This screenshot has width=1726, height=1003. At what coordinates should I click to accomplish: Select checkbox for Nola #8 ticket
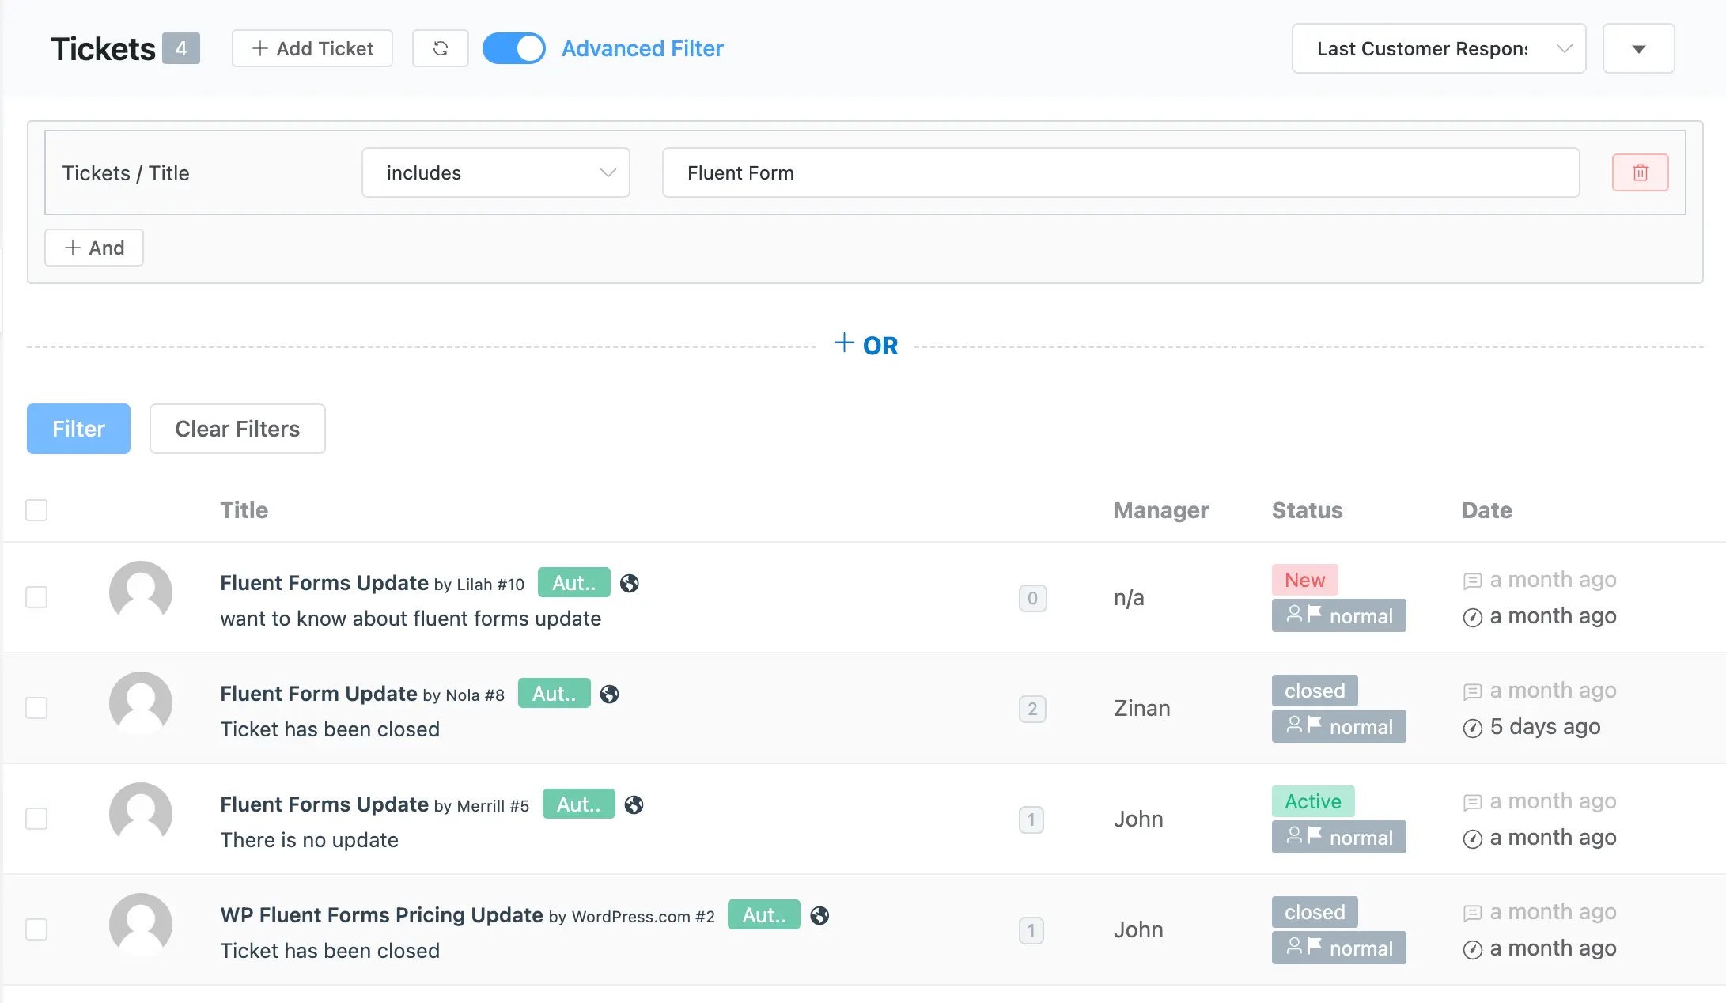coord(36,708)
